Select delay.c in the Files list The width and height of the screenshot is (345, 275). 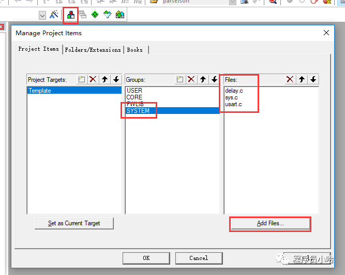tap(234, 91)
